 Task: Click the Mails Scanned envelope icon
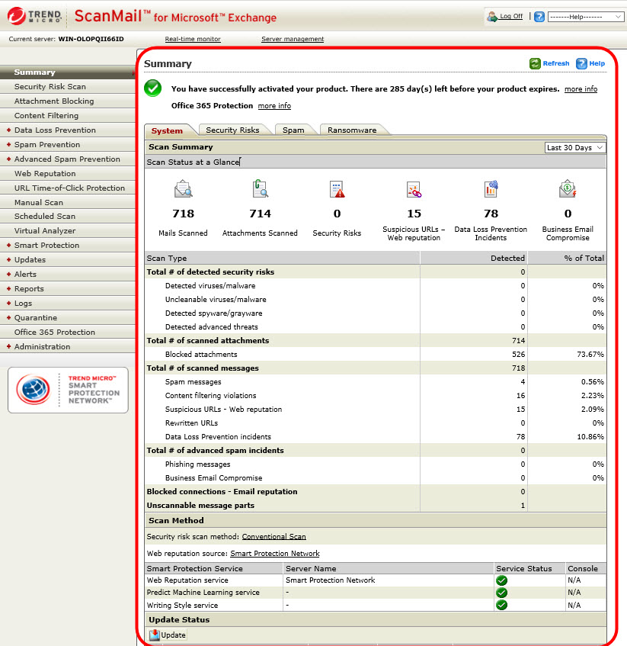pos(183,189)
